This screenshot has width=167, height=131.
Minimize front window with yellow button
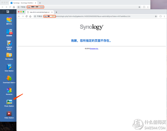tap(21, 12)
